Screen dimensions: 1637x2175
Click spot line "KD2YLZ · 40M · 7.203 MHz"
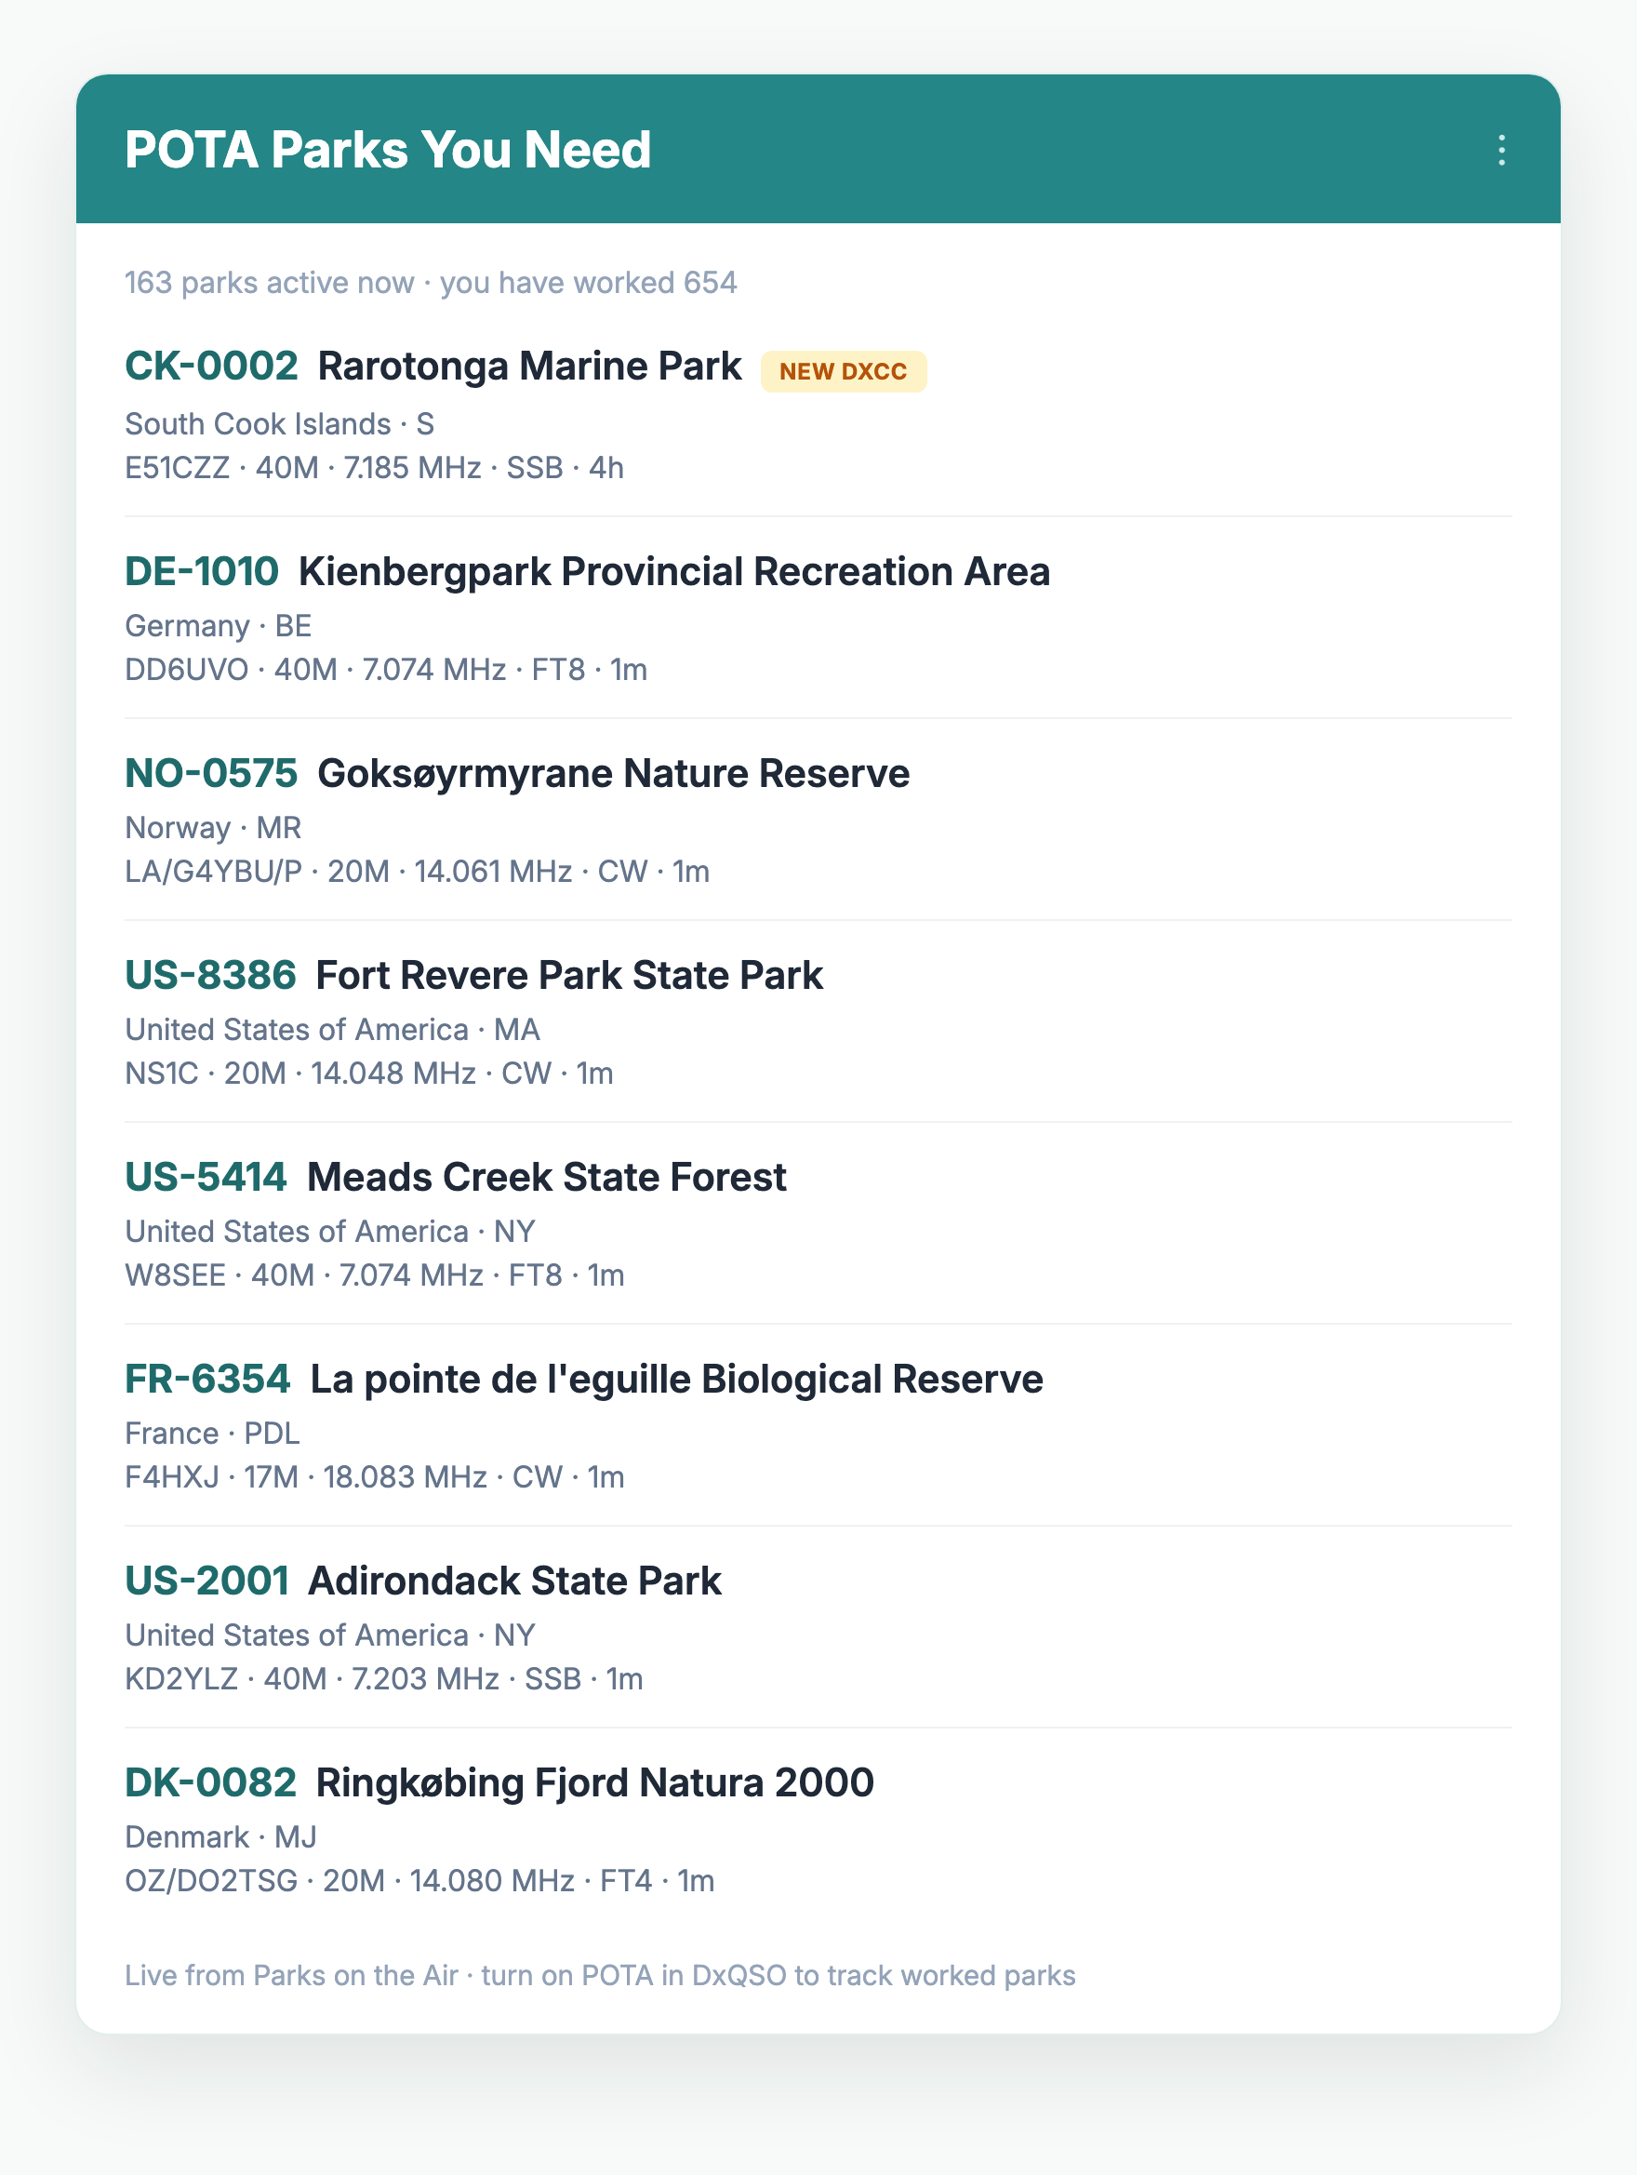tap(384, 1679)
